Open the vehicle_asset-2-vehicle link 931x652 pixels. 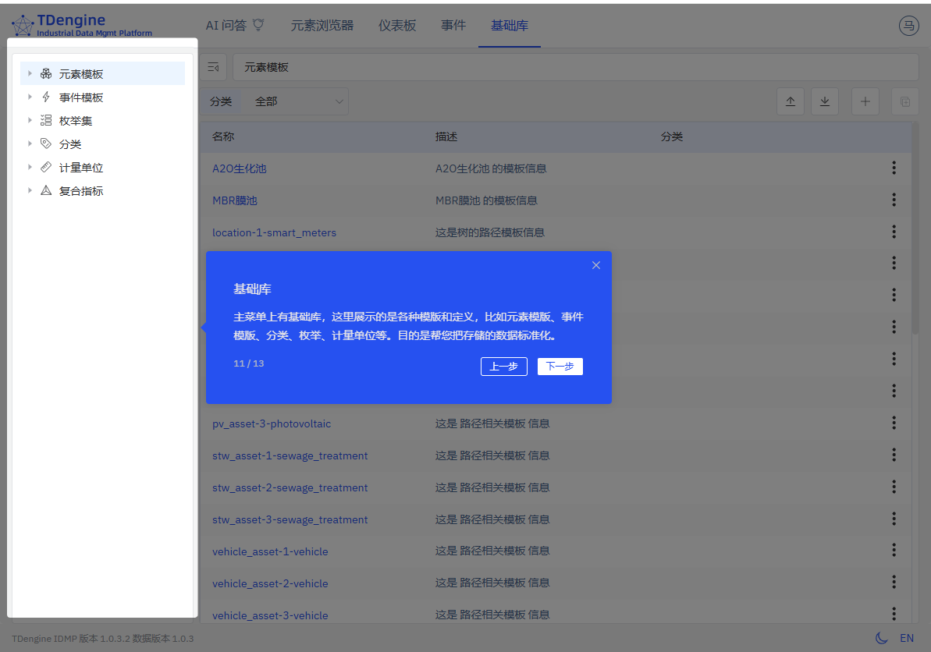(x=270, y=584)
